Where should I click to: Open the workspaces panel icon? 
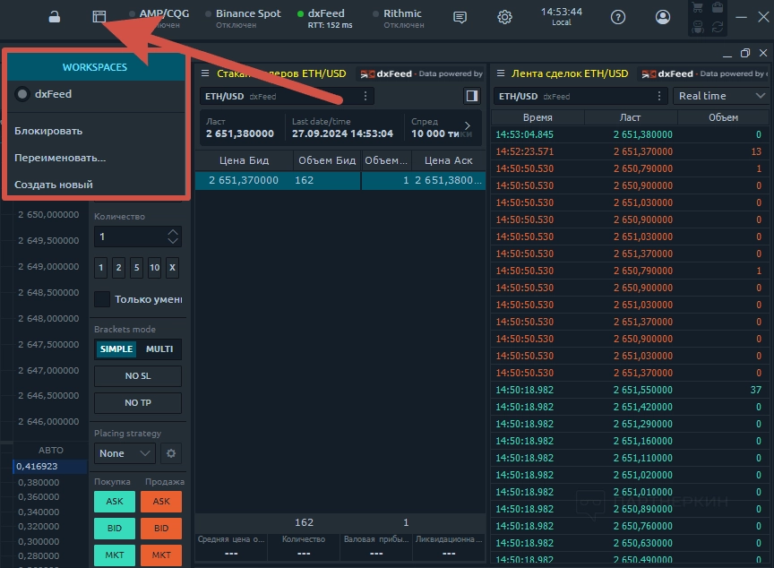[99, 16]
